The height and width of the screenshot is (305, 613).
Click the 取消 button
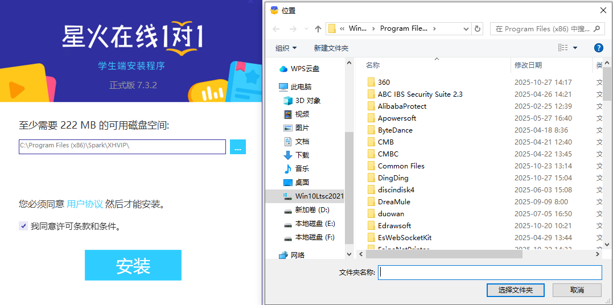[577, 290]
